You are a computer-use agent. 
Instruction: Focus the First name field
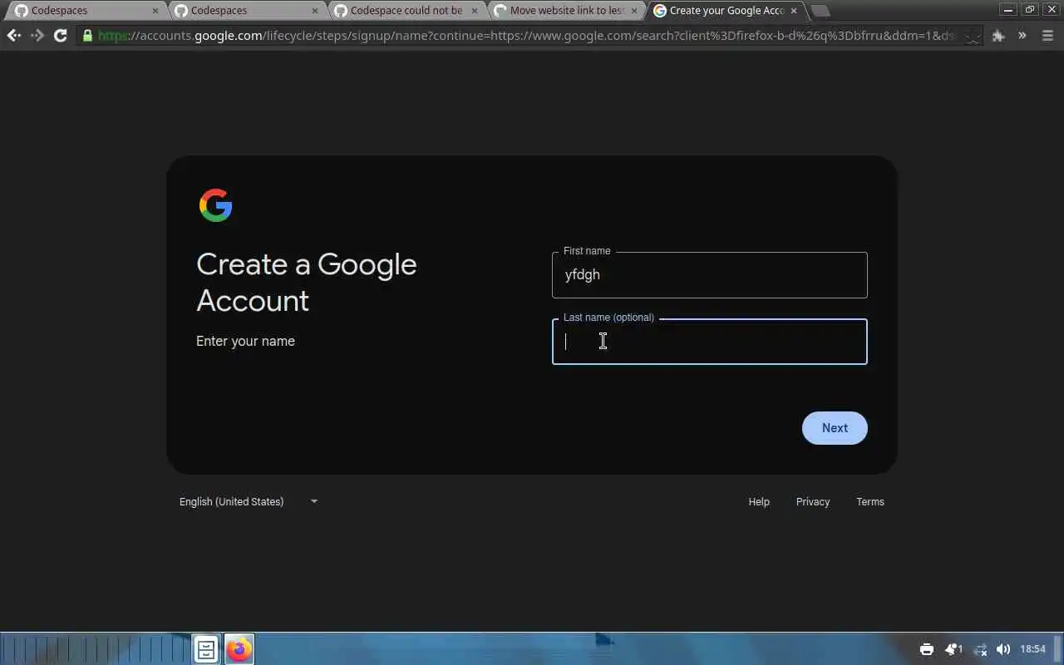[709, 275]
